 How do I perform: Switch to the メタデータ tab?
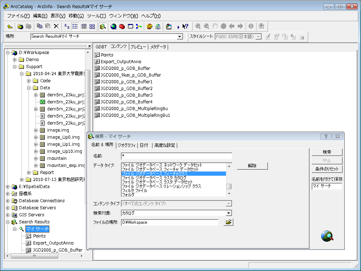tap(158, 47)
